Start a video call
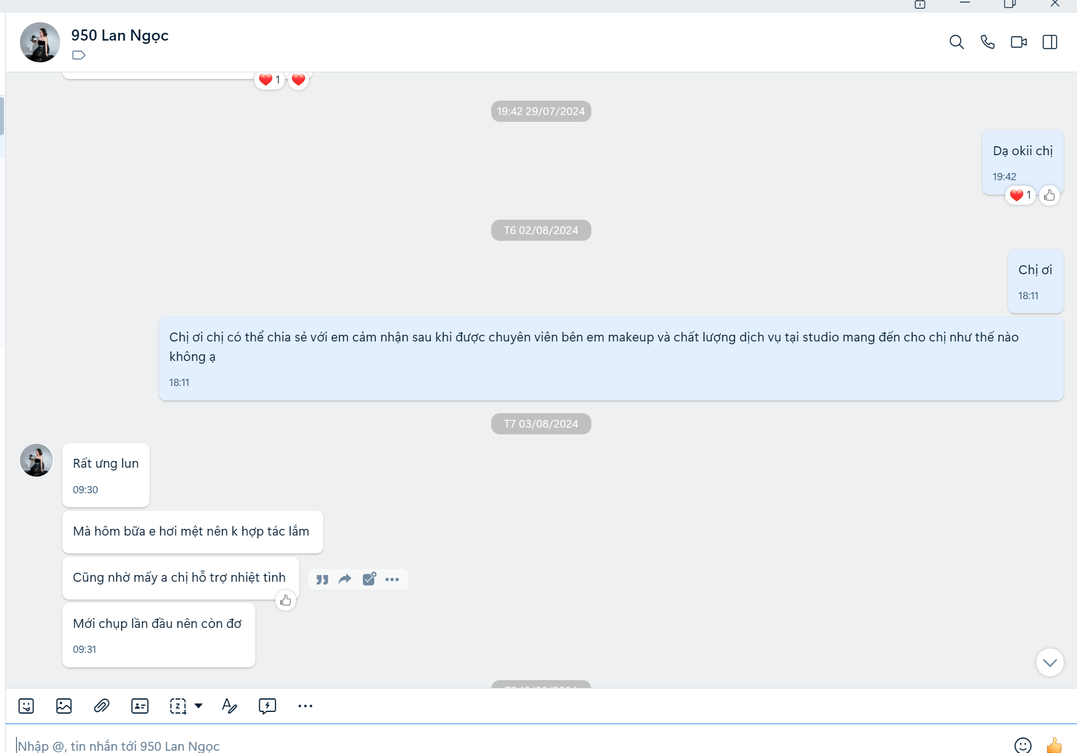This screenshot has width=1077, height=753. tap(1019, 42)
